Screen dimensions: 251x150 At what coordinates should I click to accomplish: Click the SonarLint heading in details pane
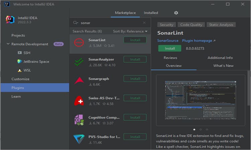click(x=170, y=33)
